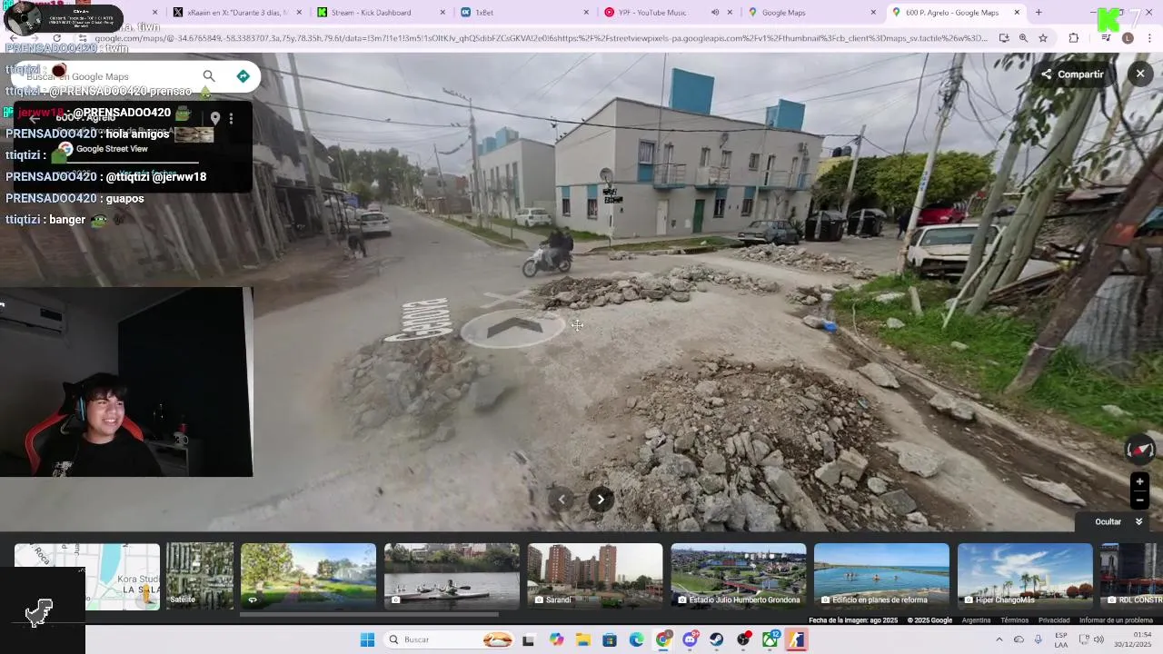Bookmark this page with the star icon

pyautogui.click(x=1043, y=38)
